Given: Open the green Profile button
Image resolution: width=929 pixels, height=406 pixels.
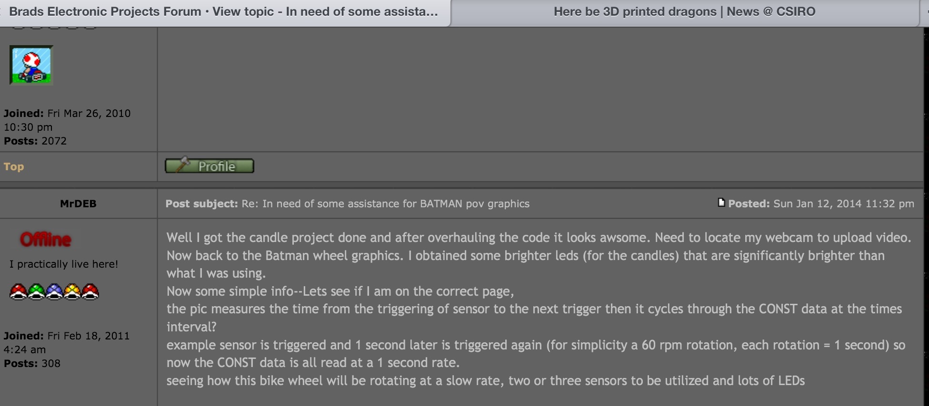Looking at the screenshot, I should tap(210, 166).
